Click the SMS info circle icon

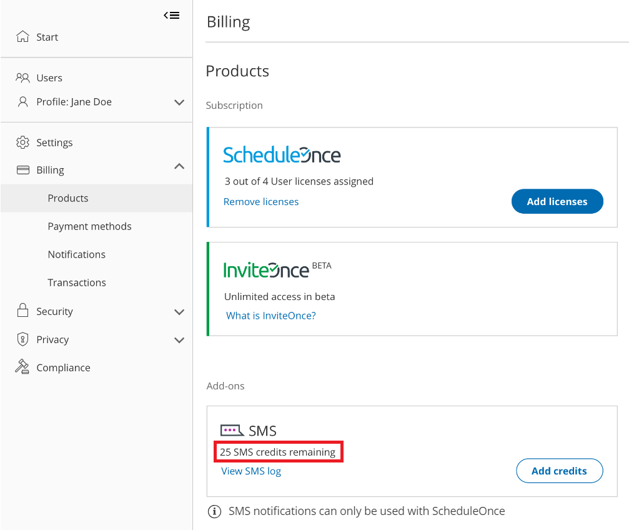click(214, 511)
